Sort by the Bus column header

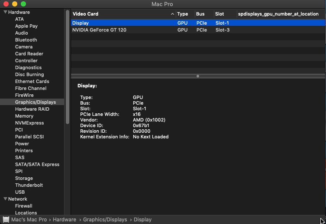[200, 14]
